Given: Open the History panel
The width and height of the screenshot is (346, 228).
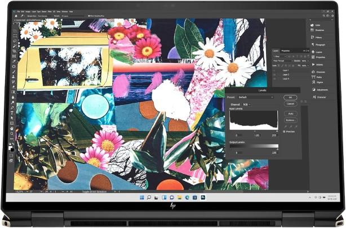Looking at the screenshot, I should click(317, 38).
